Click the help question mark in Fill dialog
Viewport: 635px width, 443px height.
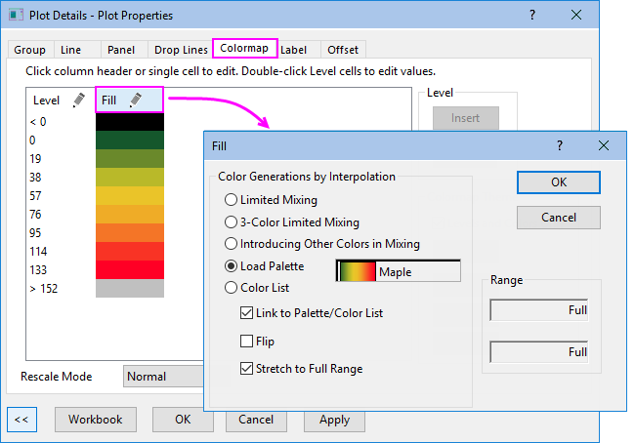[560, 144]
